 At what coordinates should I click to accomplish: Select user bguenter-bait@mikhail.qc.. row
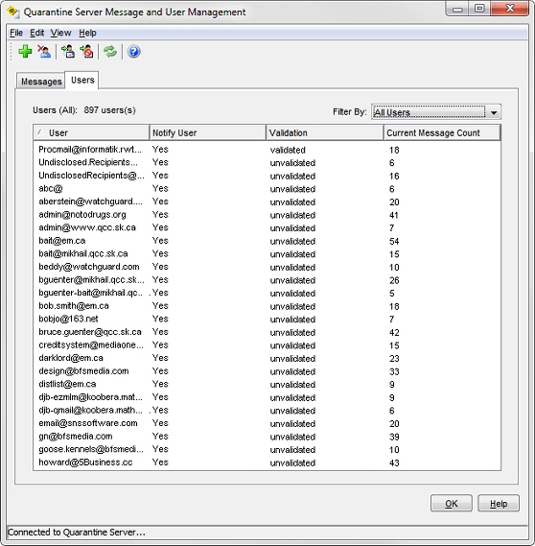pos(267,294)
